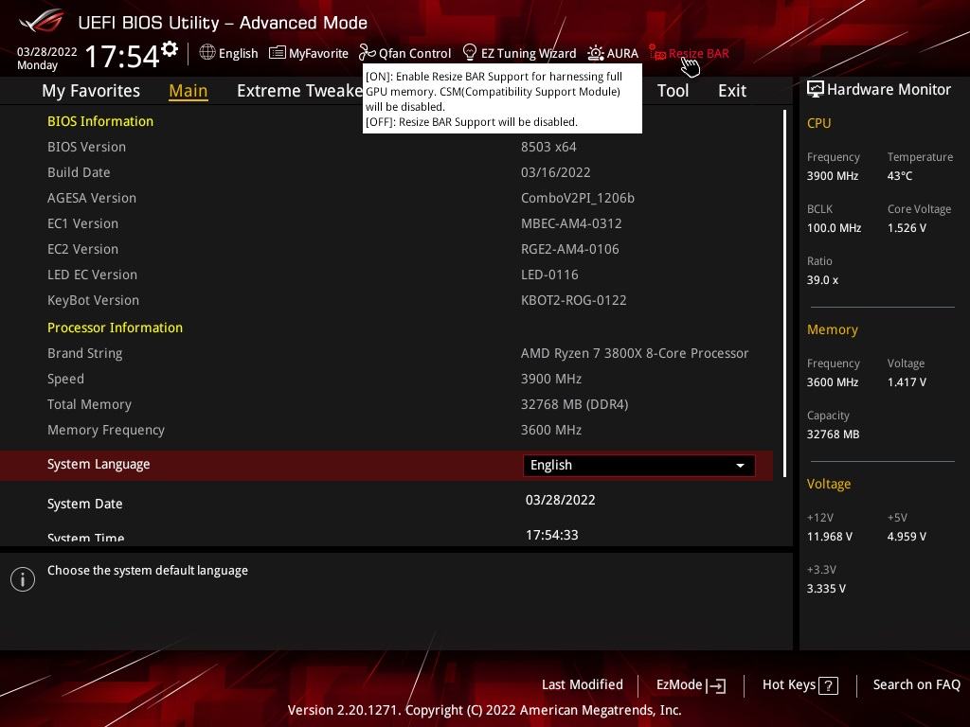The height and width of the screenshot is (727, 970).
Task: Open Search on FAQ
Action: coord(916,684)
